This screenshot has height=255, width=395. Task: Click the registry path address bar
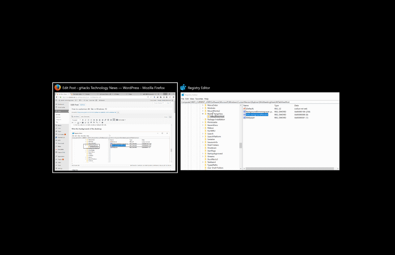[x=260, y=102]
